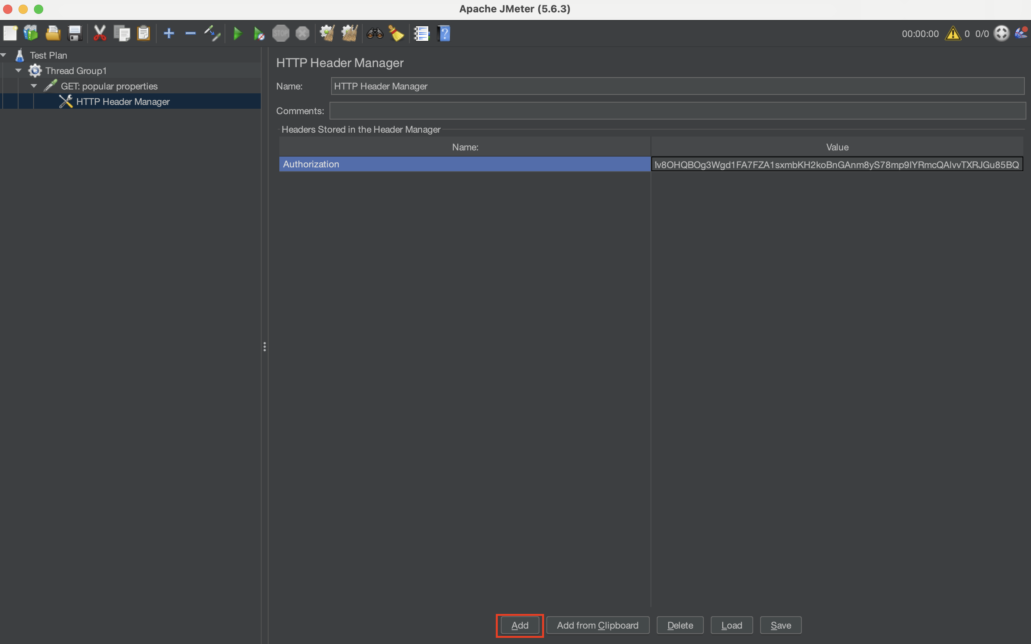Click the Save floppy disk icon
The width and height of the screenshot is (1031, 644).
click(74, 33)
